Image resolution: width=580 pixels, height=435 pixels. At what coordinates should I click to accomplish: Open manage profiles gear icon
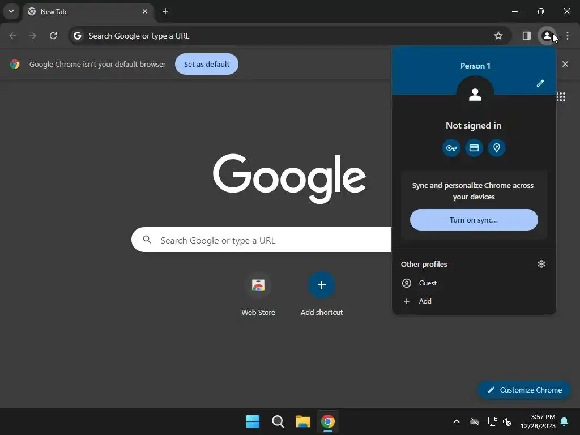(x=541, y=264)
